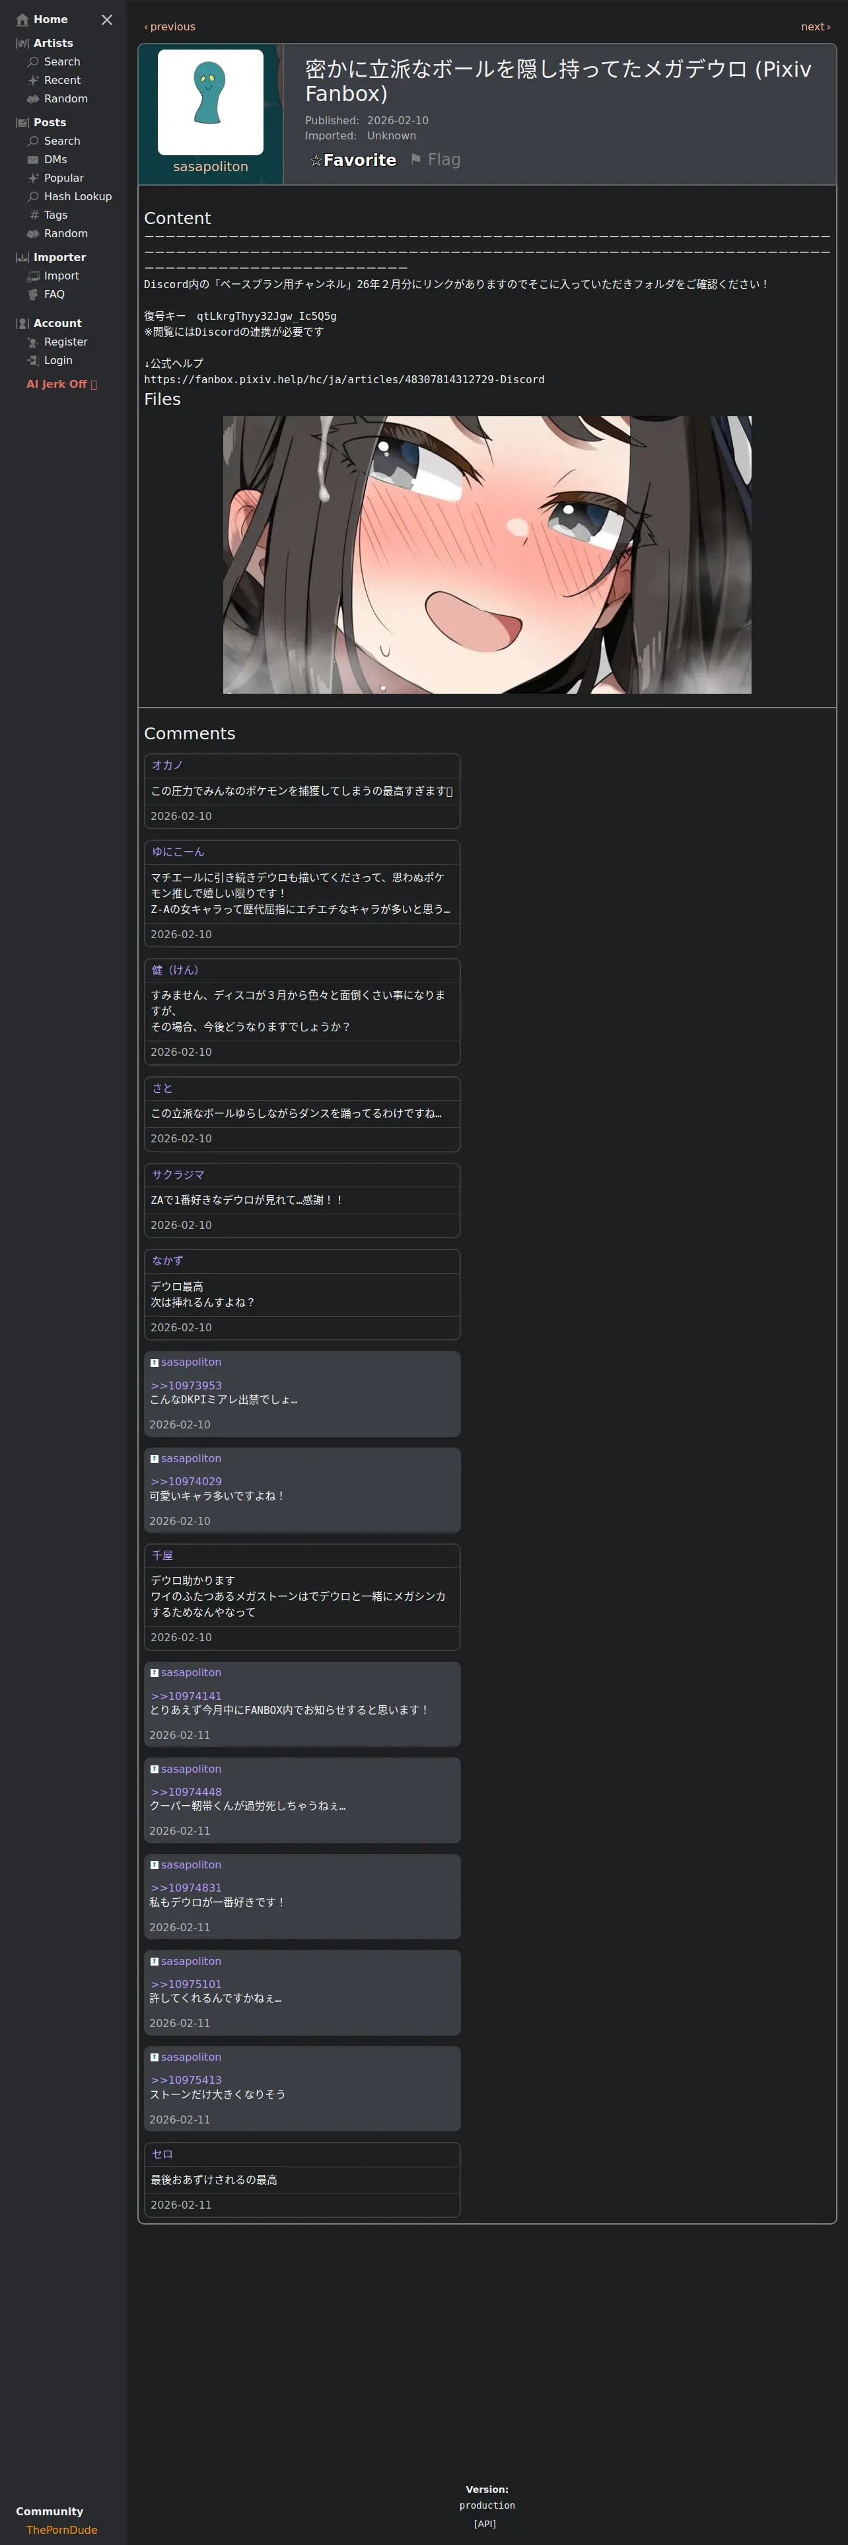This screenshot has width=848, height=2545.
Task: Favorite this post with the star button
Action: [353, 160]
